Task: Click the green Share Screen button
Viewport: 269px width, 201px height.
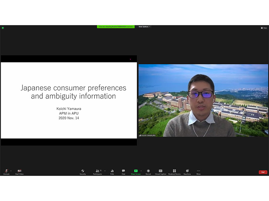Action: point(136,172)
